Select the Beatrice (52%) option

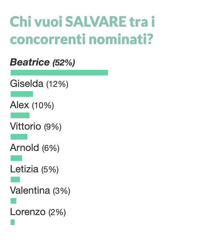pyautogui.click(x=43, y=62)
